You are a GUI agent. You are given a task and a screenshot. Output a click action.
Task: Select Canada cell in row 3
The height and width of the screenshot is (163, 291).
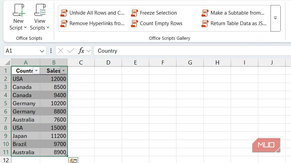(26, 87)
